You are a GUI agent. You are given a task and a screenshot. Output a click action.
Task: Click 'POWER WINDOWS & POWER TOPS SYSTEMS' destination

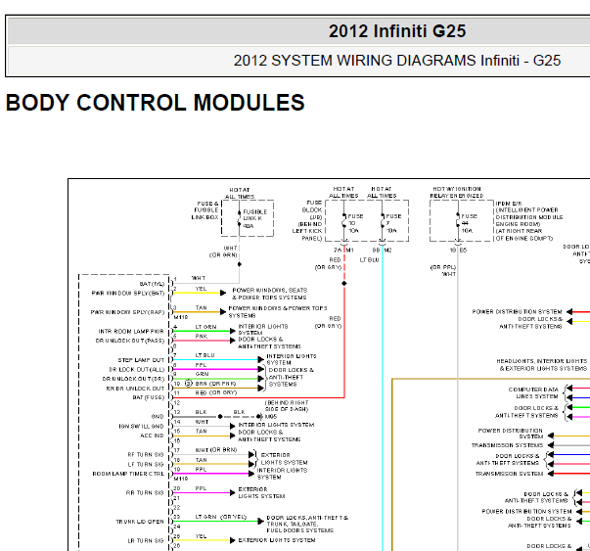click(278, 311)
